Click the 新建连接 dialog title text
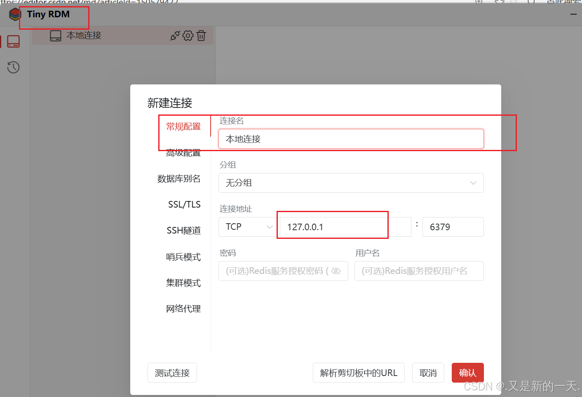 coord(170,103)
